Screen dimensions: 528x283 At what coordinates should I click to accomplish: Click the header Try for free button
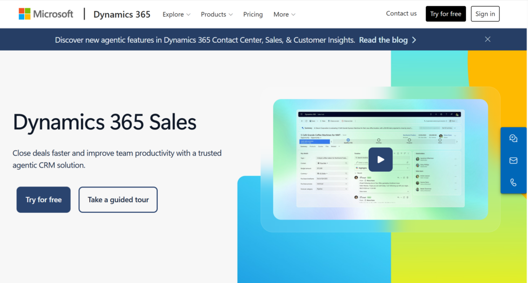(445, 14)
